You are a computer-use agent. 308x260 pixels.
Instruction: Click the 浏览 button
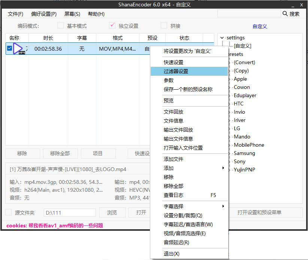click(112, 212)
